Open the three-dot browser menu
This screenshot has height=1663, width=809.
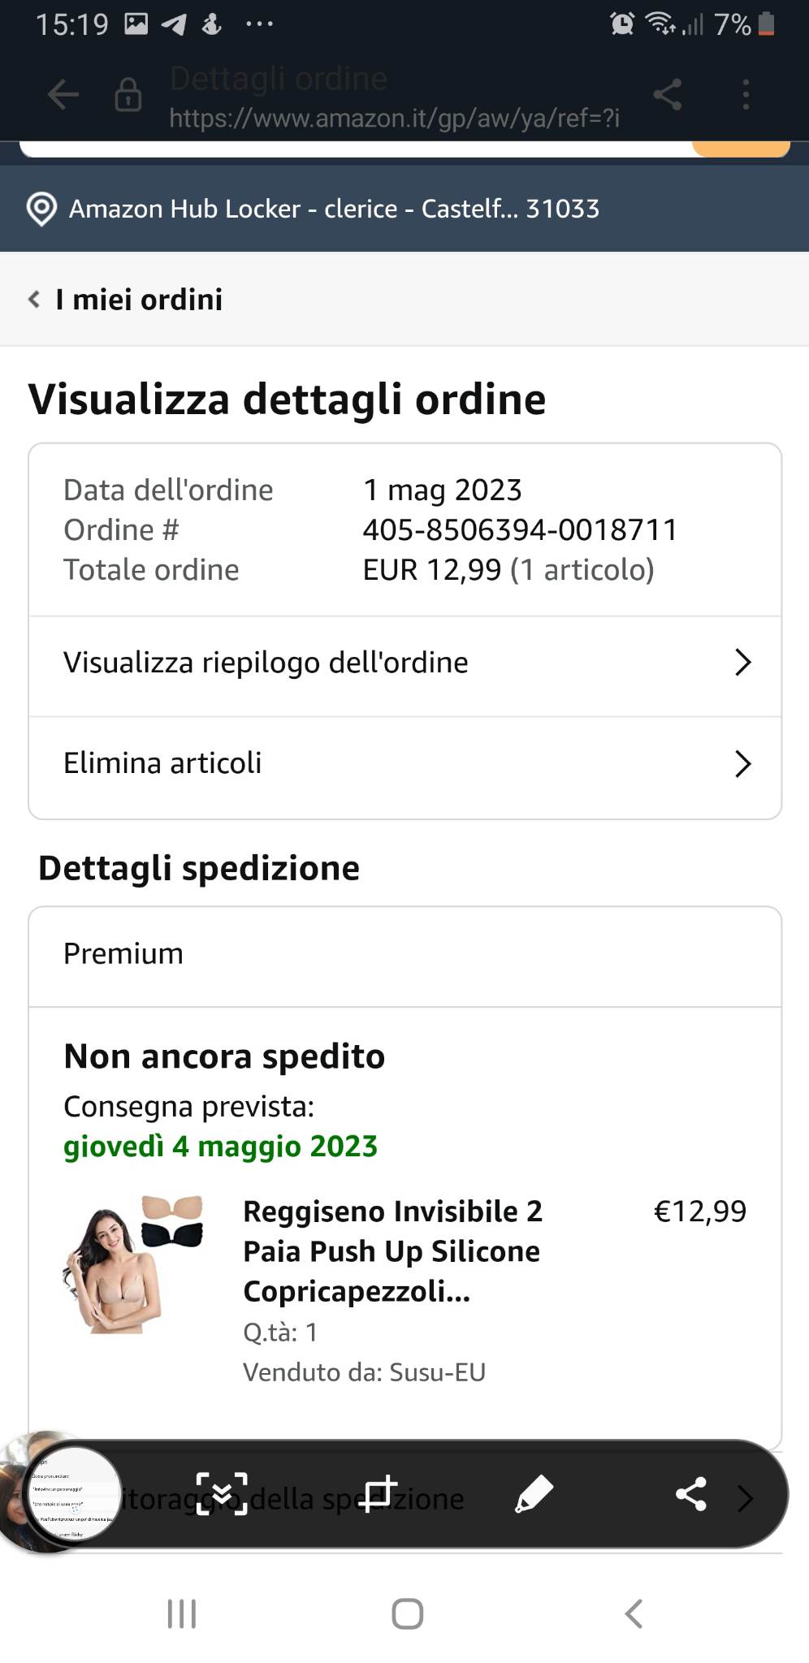pyautogui.click(x=746, y=95)
